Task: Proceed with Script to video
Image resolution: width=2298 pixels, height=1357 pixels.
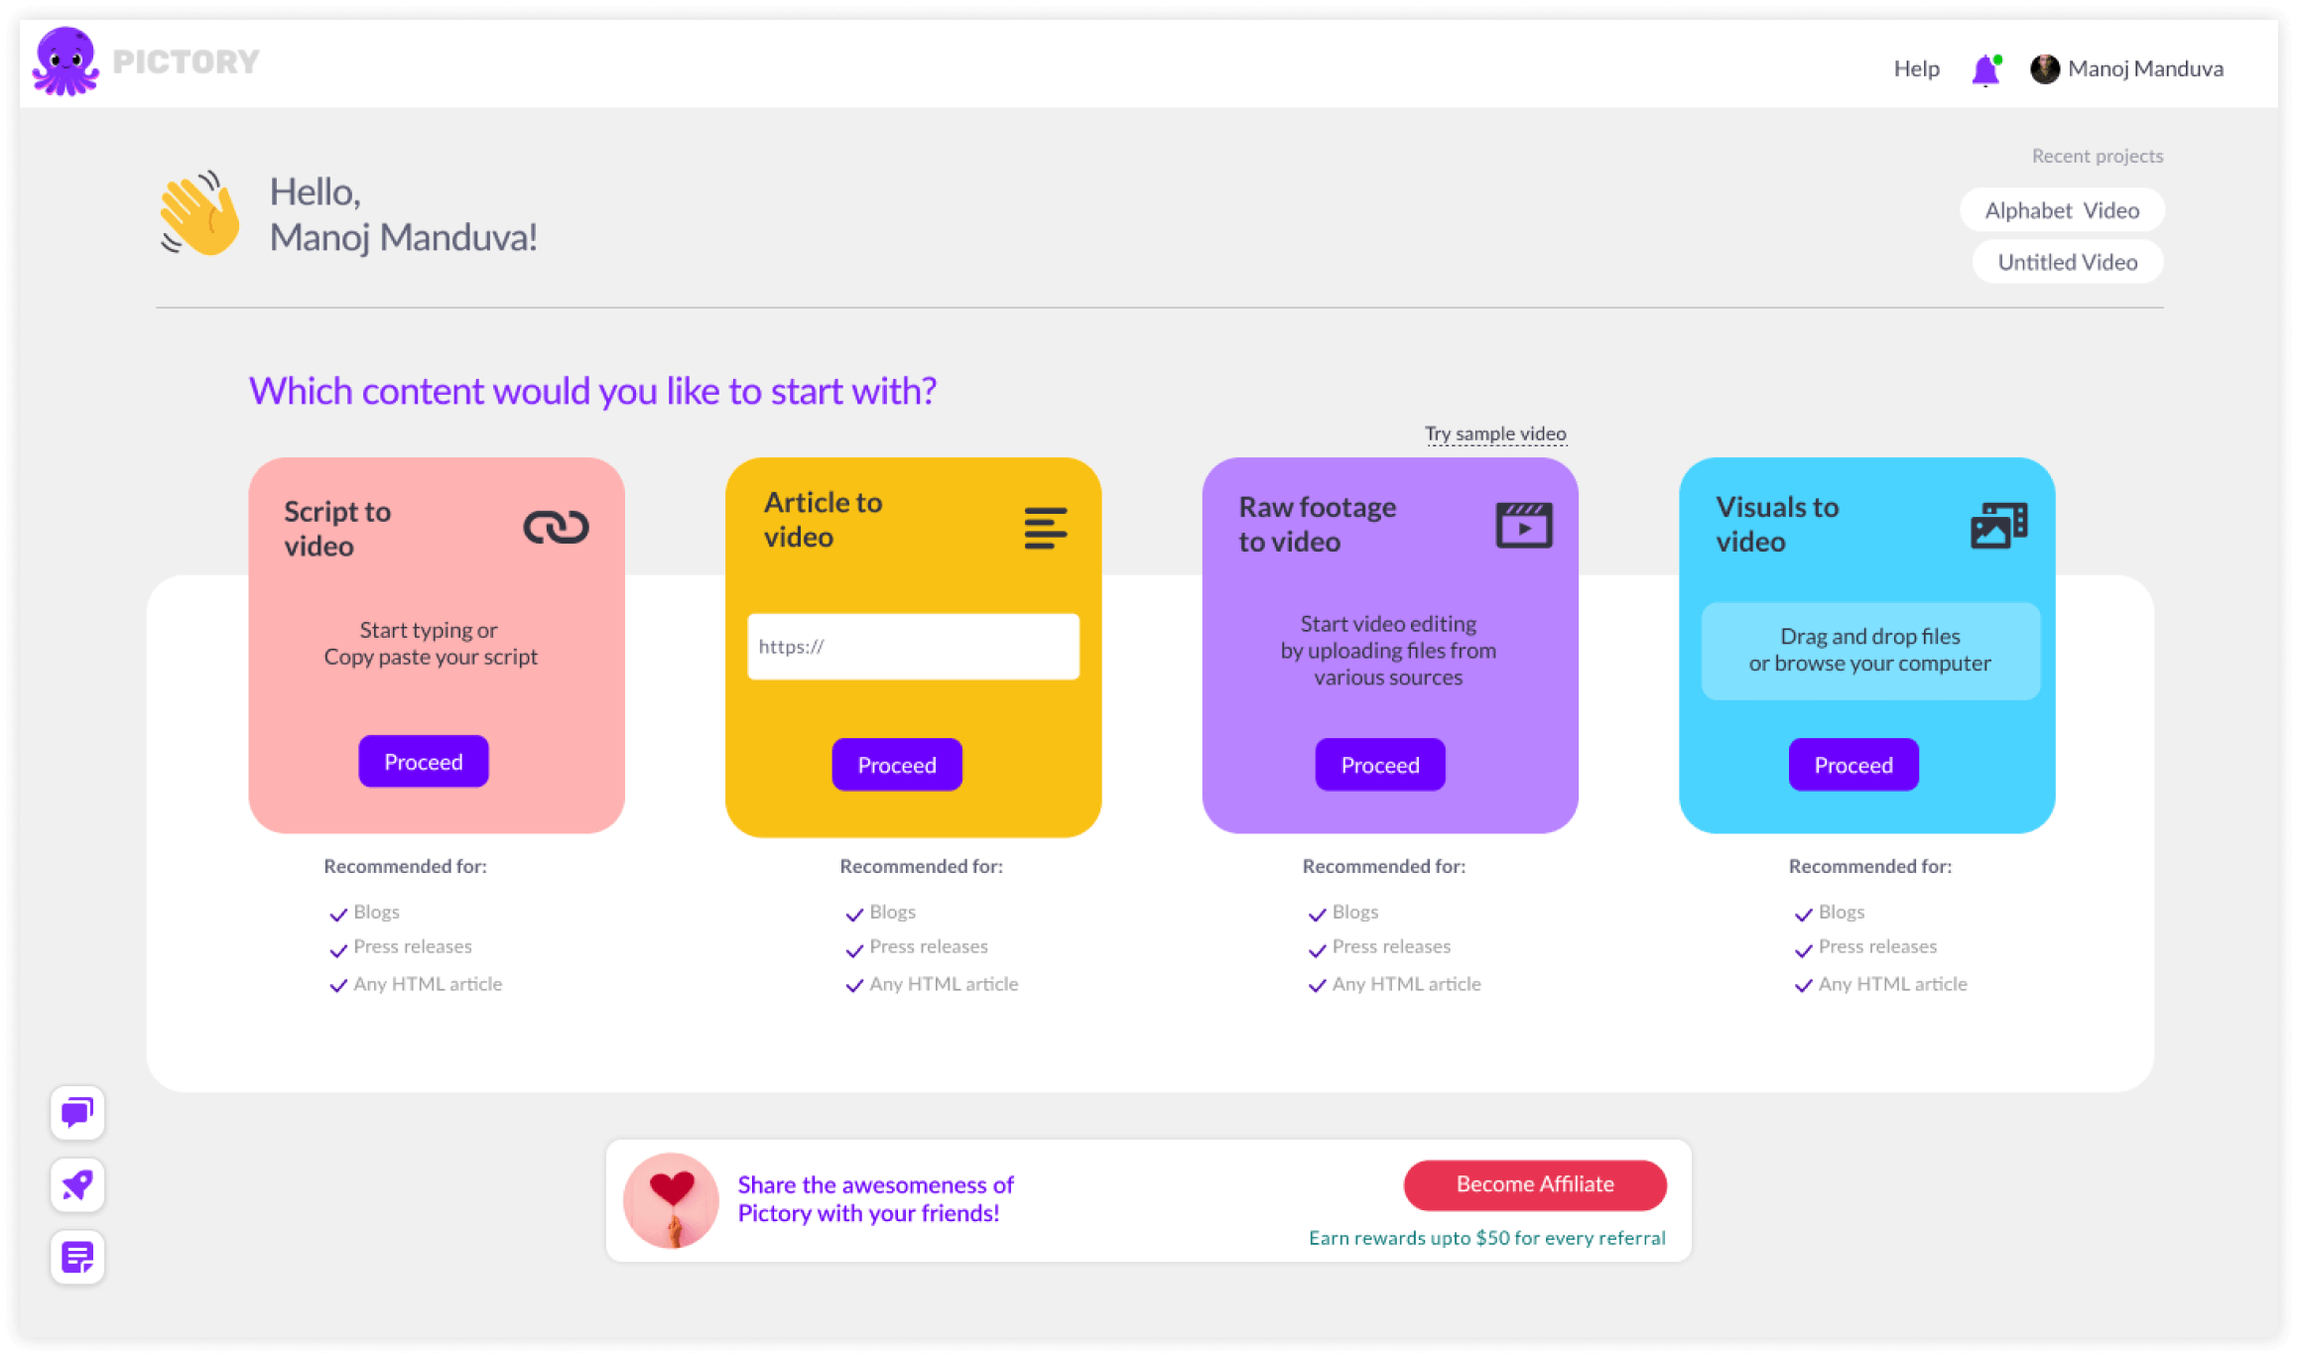Action: [424, 762]
